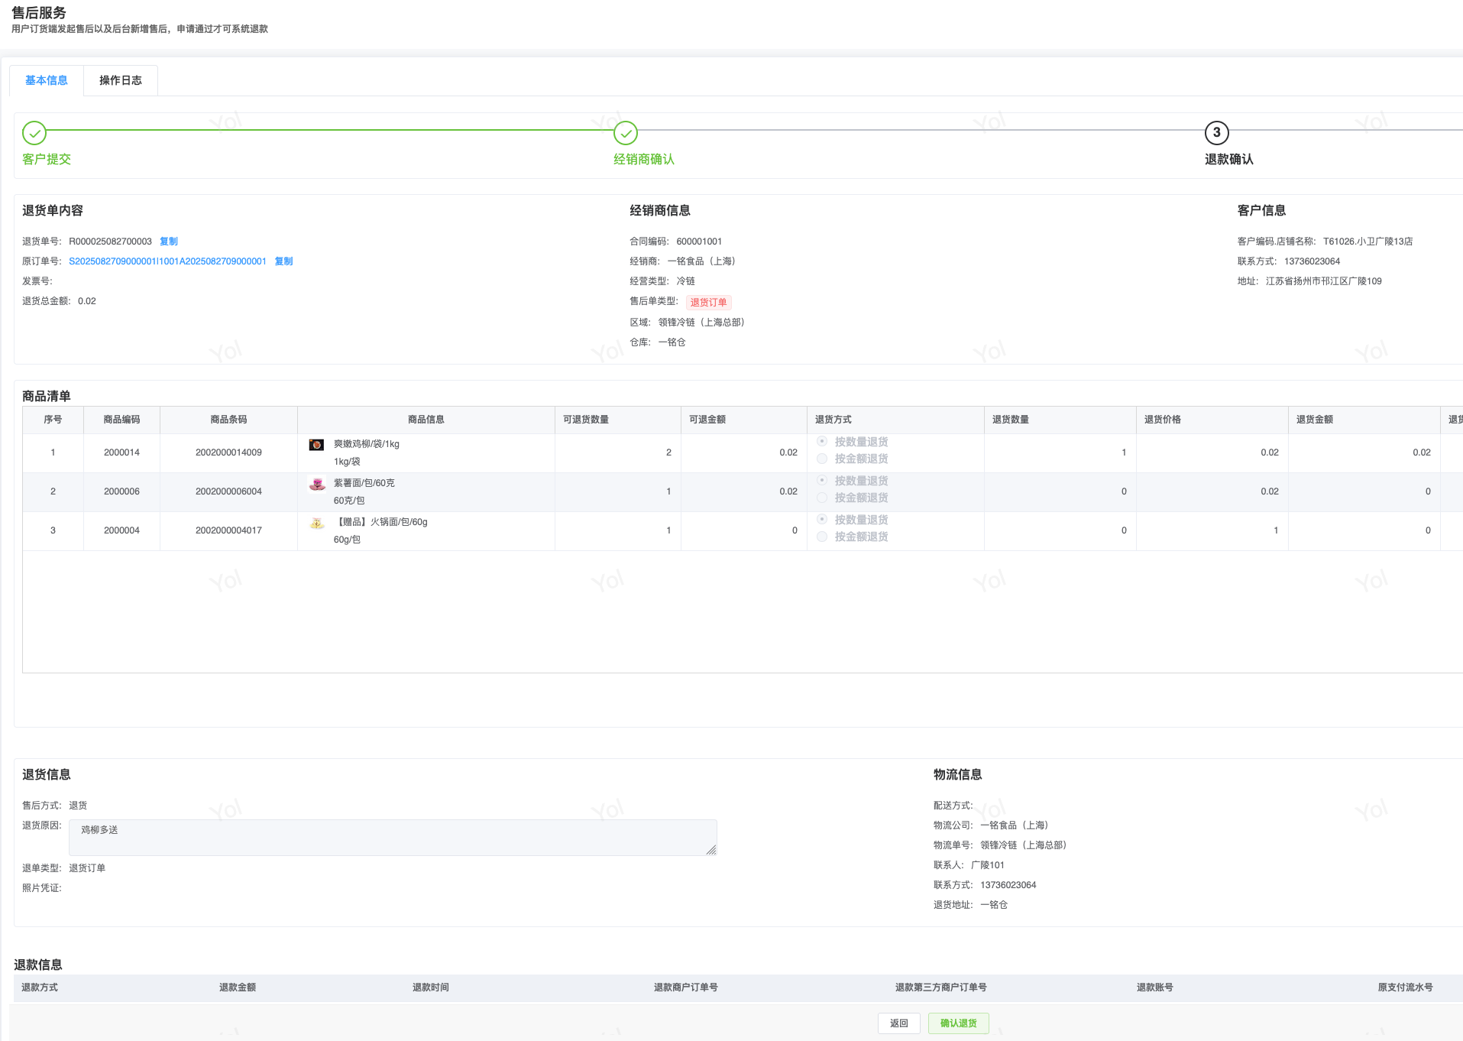The width and height of the screenshot is (1463, 1041).
Task: Click the 爽嫩鸡柳 product thumbnail image
Action: pyautogui.click(x=316, y=445)
